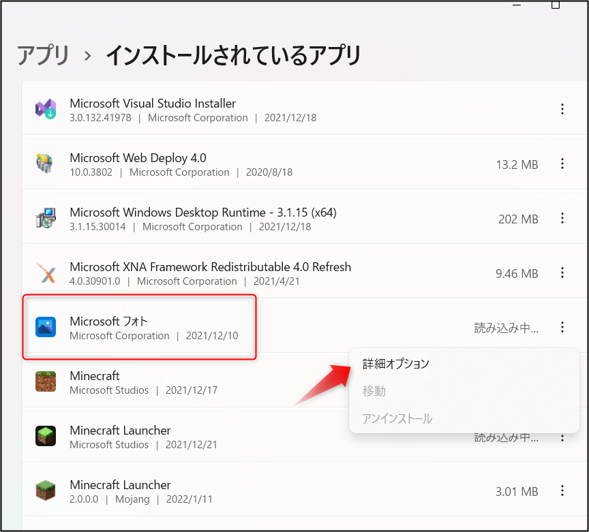Open more options for Microsoft Web Deploy 4.0
The image size is (589, 532).
(x=562, y=164)
